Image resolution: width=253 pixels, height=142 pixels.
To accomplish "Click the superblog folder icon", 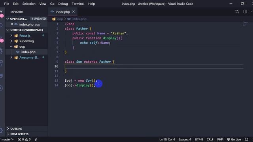I will pyautogui.click(x=16, y=41).
